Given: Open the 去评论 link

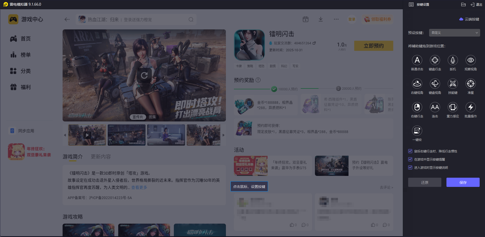Looking at the screenshot, I should (386, 187).
